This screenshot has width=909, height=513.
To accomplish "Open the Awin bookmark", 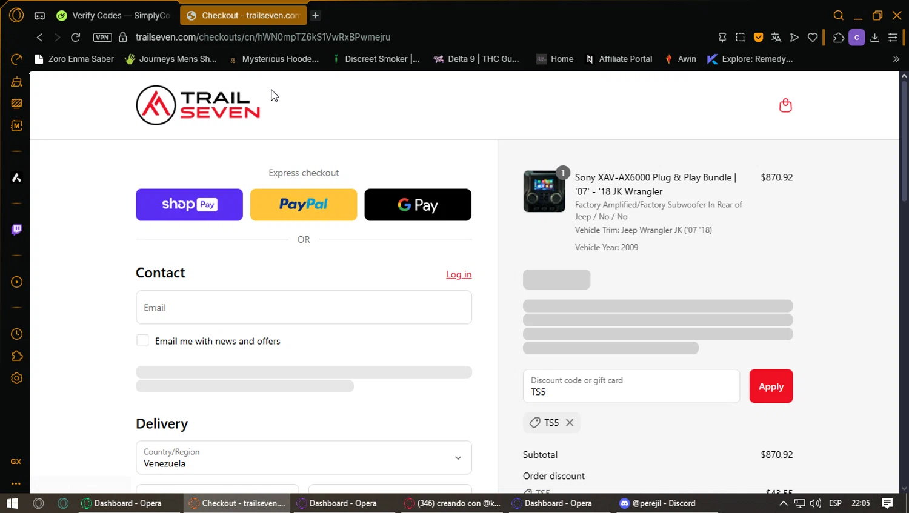I will (x=681, y=59).
